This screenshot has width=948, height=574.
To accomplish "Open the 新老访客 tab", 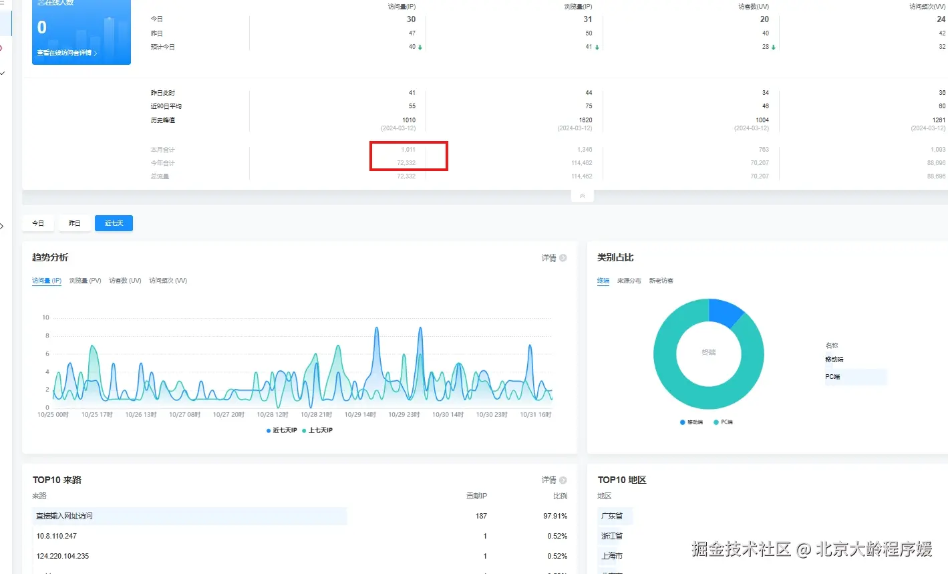I will coord(660,281).
